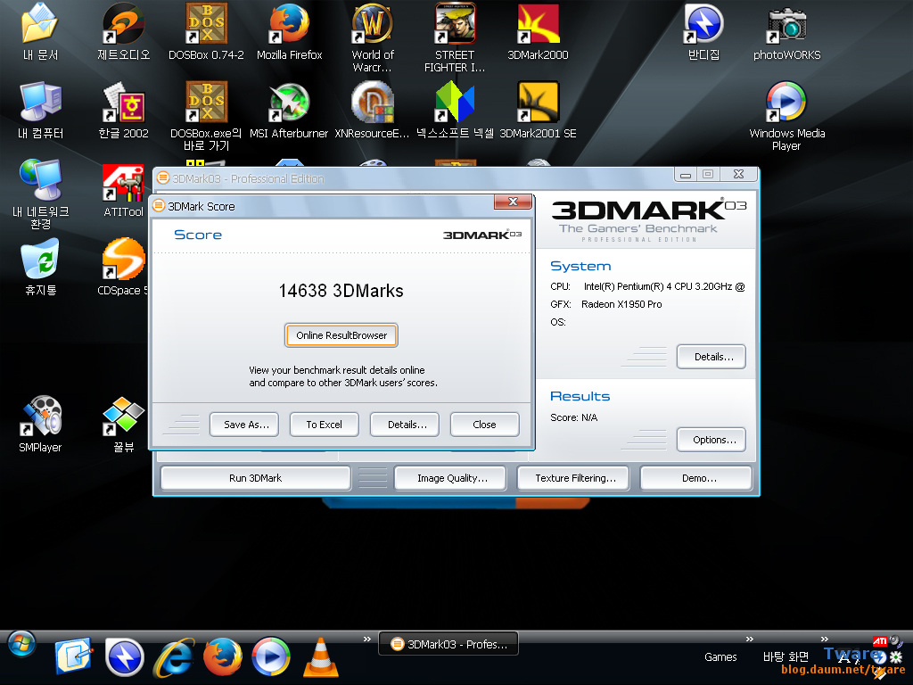Screen dimensions: 913x685
Task: Open Windows Media Player in quick launch
Action: pos(271,657)
